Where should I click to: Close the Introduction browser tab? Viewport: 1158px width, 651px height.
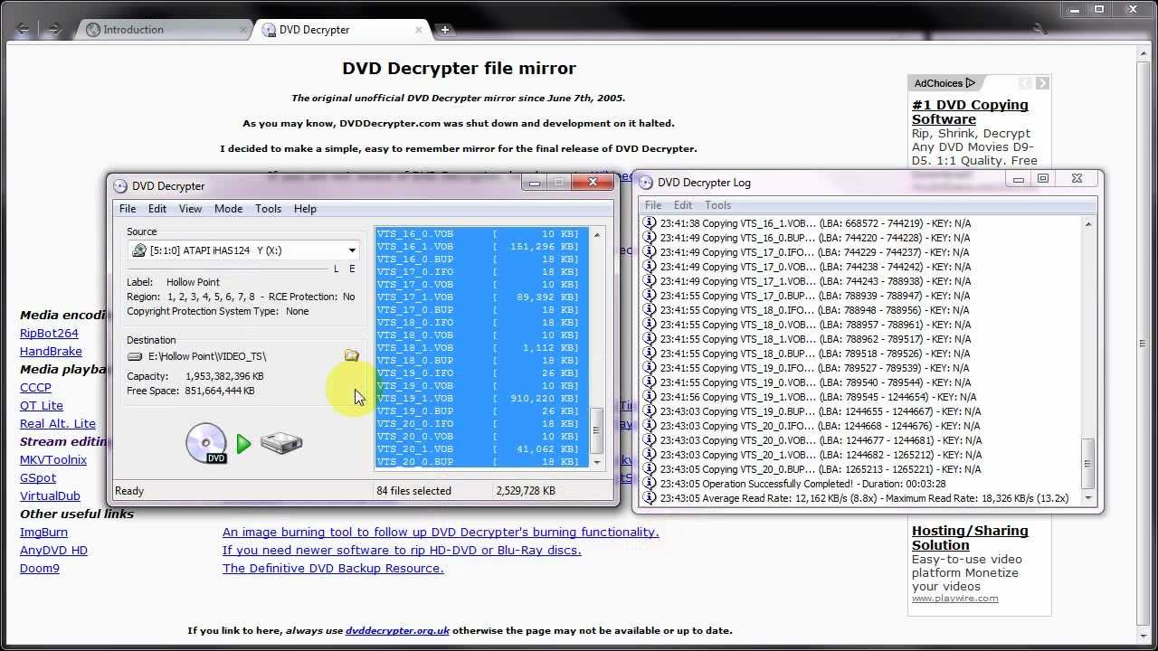(x=242, y=29)
